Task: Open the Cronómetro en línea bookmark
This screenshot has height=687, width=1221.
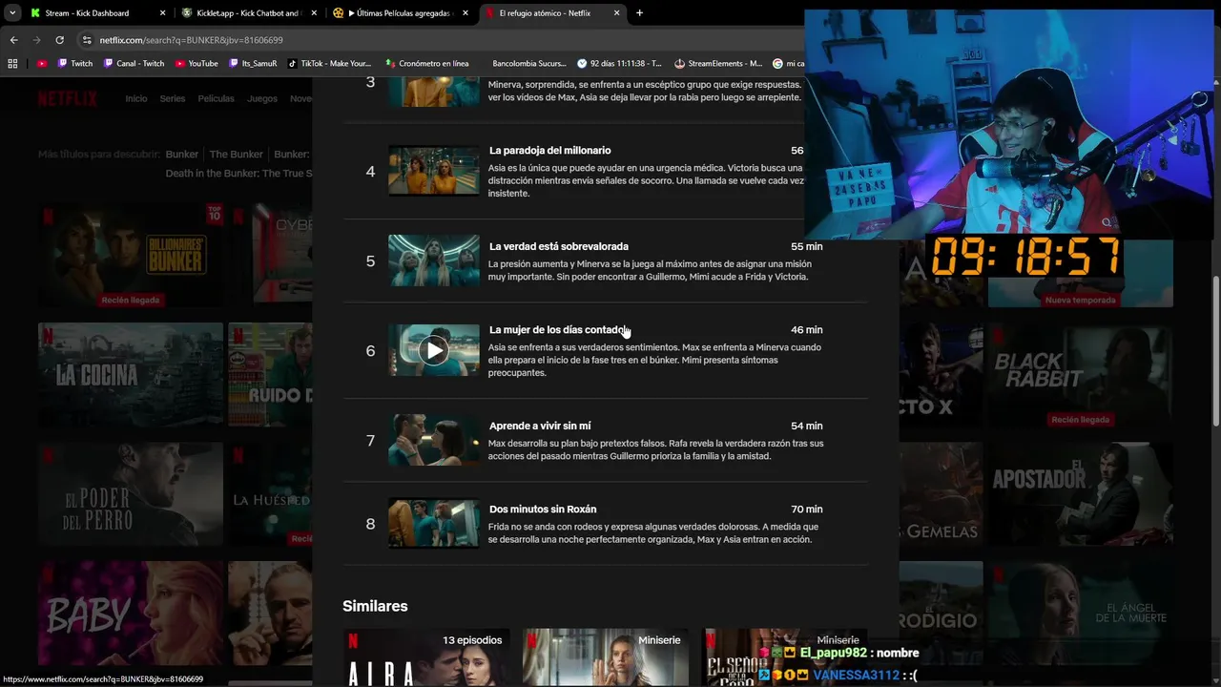Action: [426, 64]
